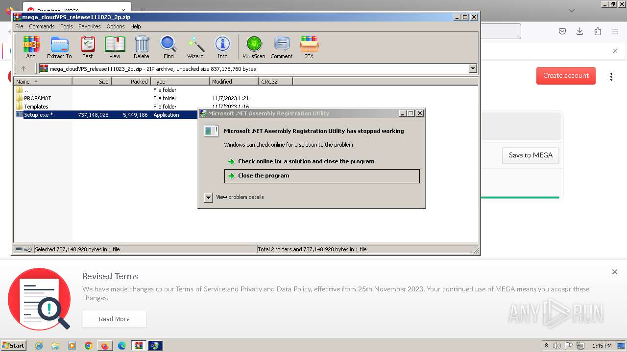Open Windows Media Player from the taskbar
The width and height of the screenshot is (627, 352).
(x=72, y=346)
